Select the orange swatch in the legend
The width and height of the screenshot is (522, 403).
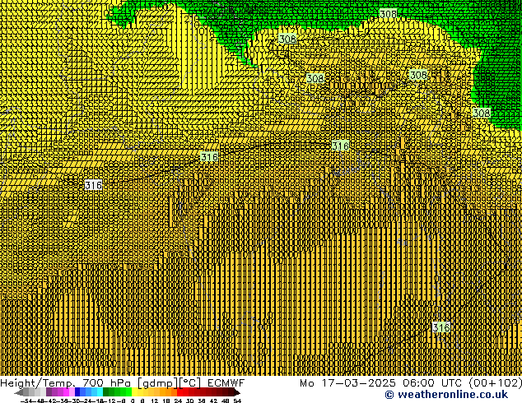[162, 392]
